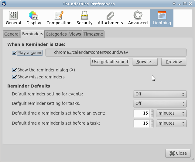Click the window resize grip corner

point(193,159)
